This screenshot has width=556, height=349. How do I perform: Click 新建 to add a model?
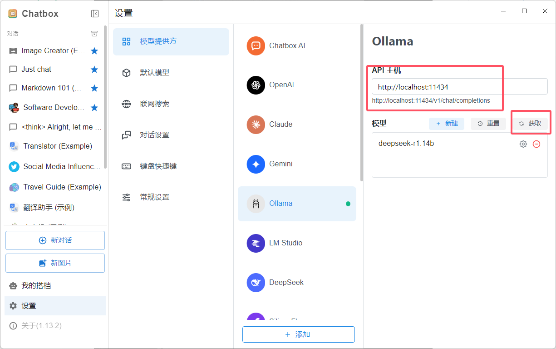pos(447,124)
